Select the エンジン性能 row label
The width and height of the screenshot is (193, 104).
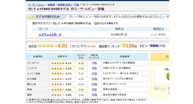pos(33,73)
